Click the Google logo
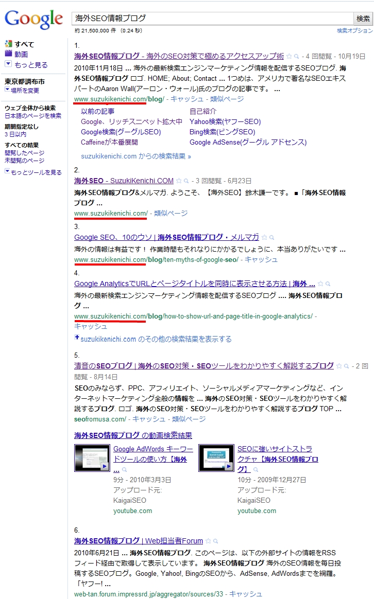 tap(33, 19)
